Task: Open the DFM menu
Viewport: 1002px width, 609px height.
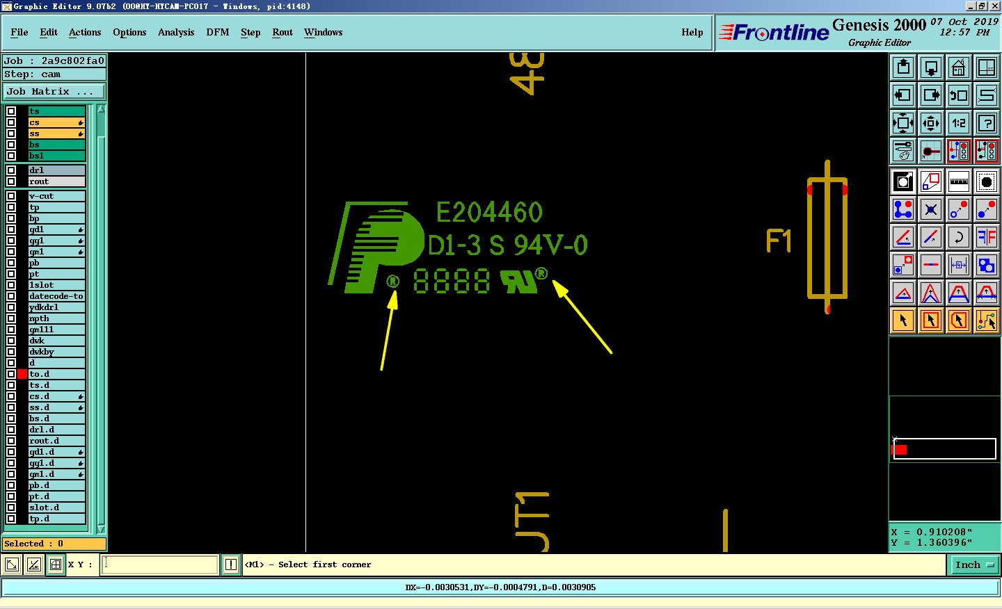Action: click(x=218, y=32)
